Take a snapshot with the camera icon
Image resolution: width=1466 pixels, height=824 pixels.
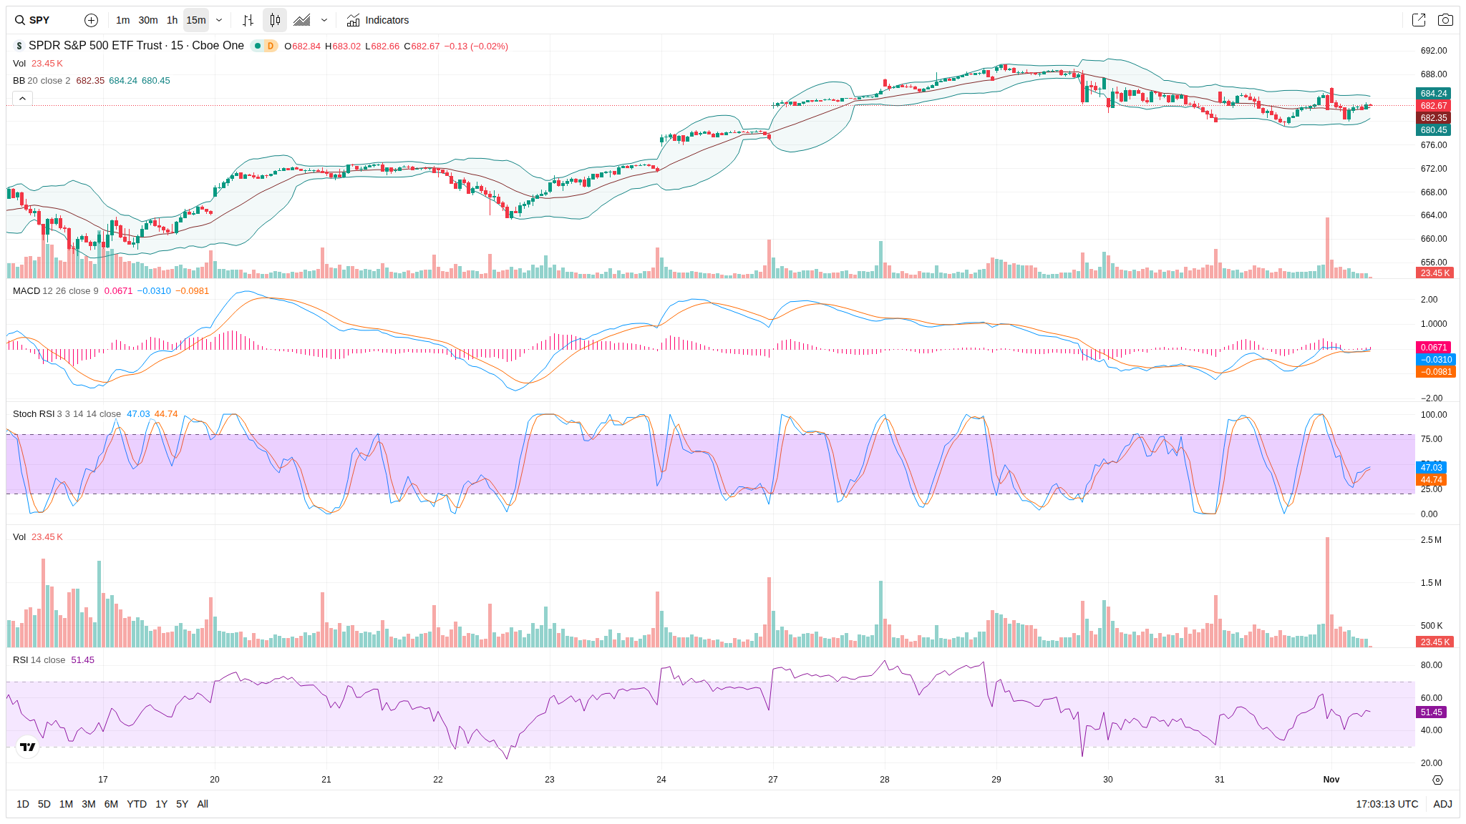(1445, 20)
